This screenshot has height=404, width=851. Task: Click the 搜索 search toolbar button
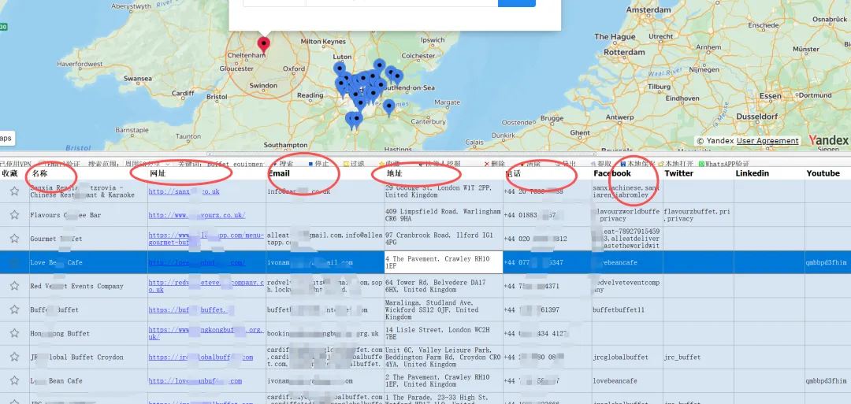[282, 163]
